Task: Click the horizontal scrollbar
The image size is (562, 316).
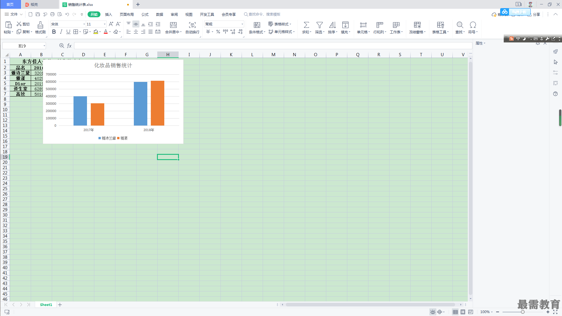Action: tap(370, 305)
